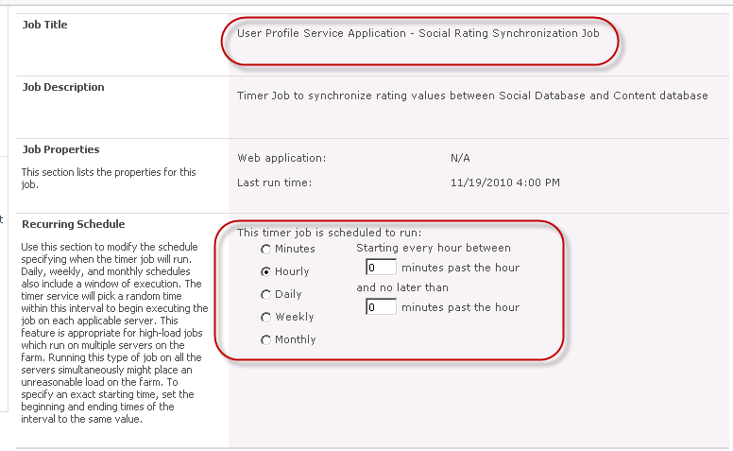The height and width of the screenshot is (451, 733).
Task: Click 'This timer job is scheduled to run:' text
Action: [x=329, y=233]
